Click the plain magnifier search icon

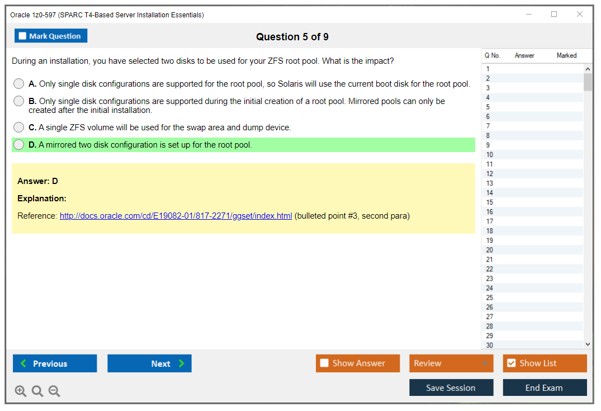point(37,391)
